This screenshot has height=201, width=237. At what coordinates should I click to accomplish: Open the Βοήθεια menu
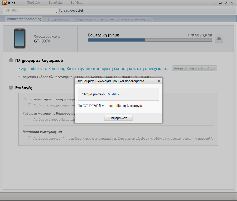coord(77,3)
